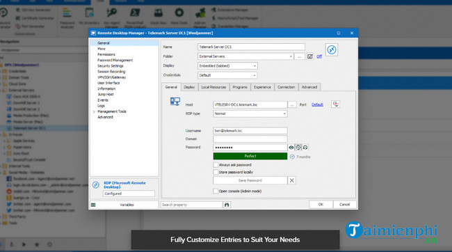The width and height of the screenshot is (452, 252).
Task: Open password history icon next to generator
Action: click(x=305, y=148)
